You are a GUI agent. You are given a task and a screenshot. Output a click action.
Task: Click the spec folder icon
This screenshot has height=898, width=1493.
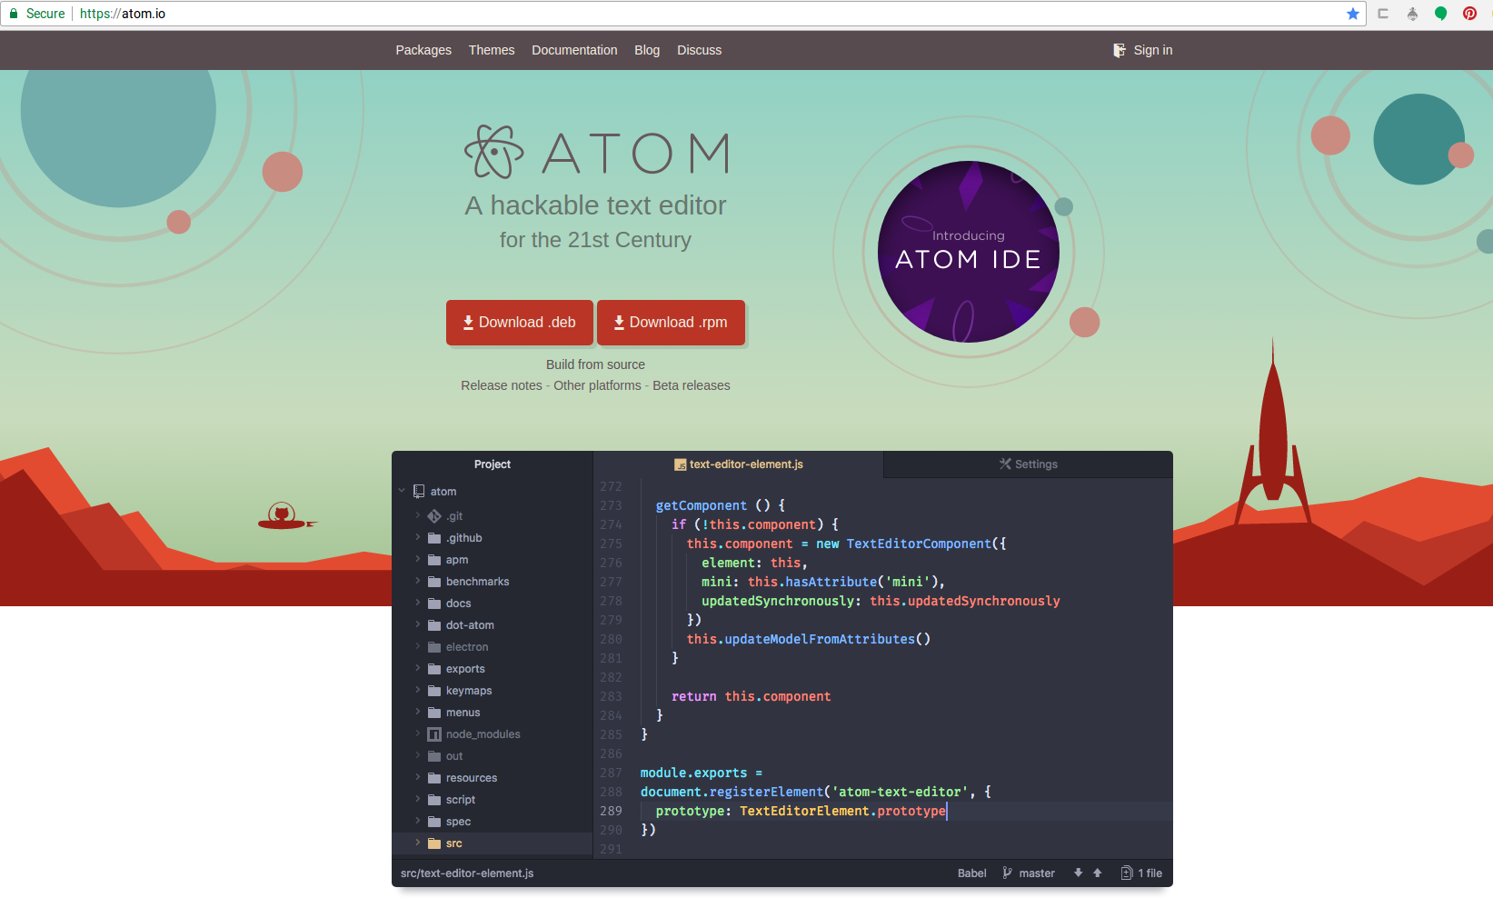pos(434,822)
